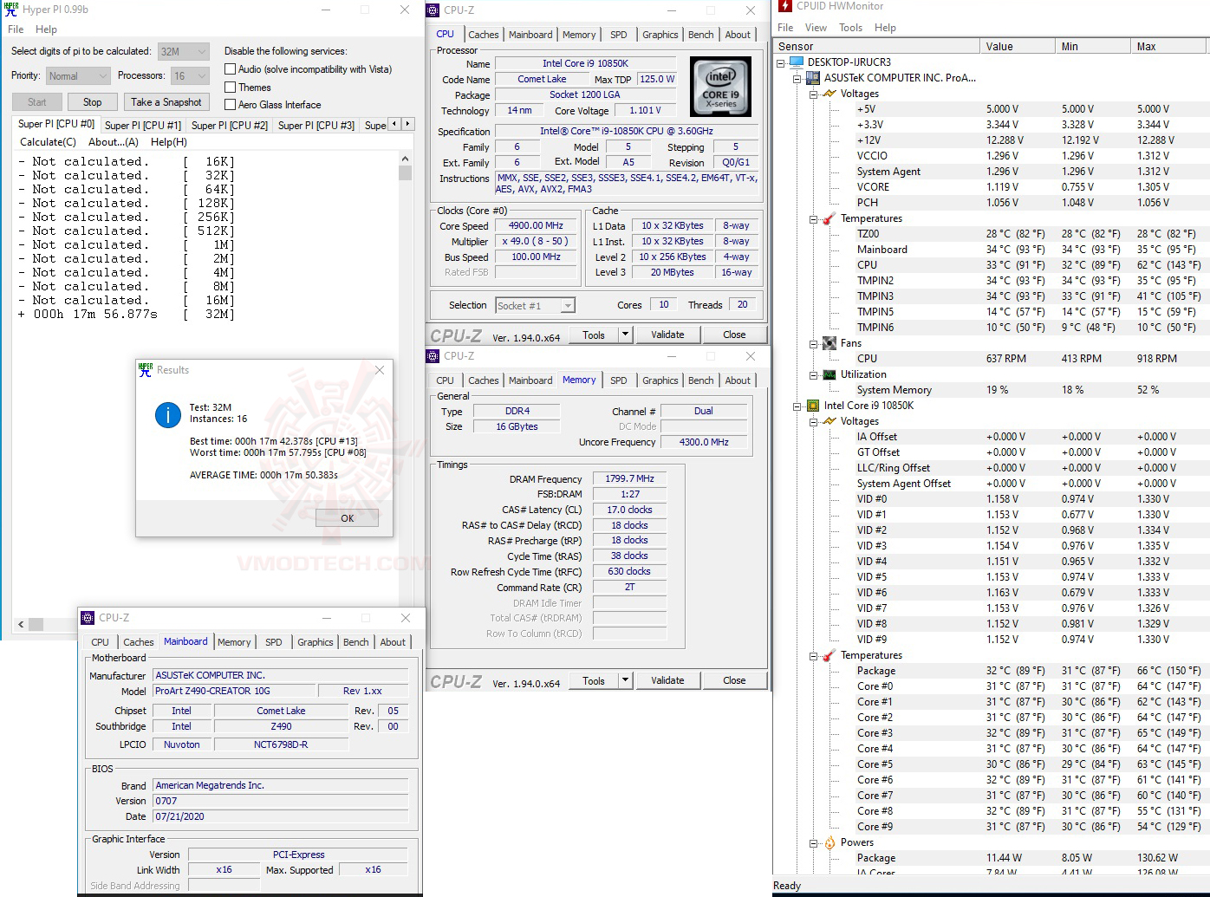Click the Powers flame icon
The image size is (1210, 897).
pyautogui.click(x=829, y=842)
